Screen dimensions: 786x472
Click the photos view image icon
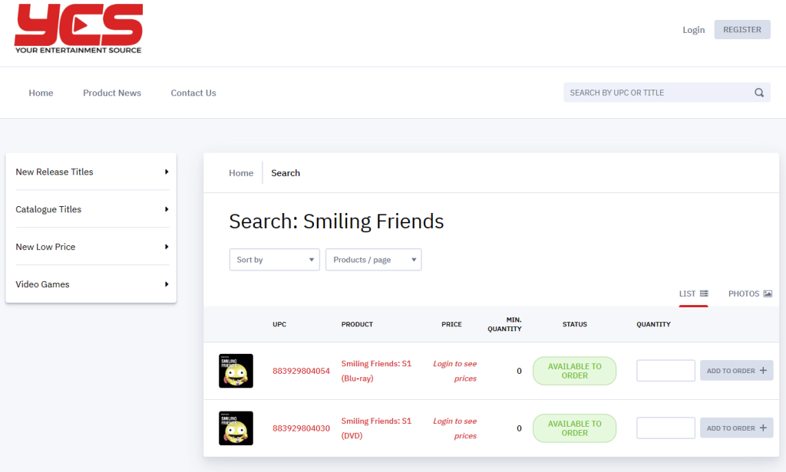point(768,293)
